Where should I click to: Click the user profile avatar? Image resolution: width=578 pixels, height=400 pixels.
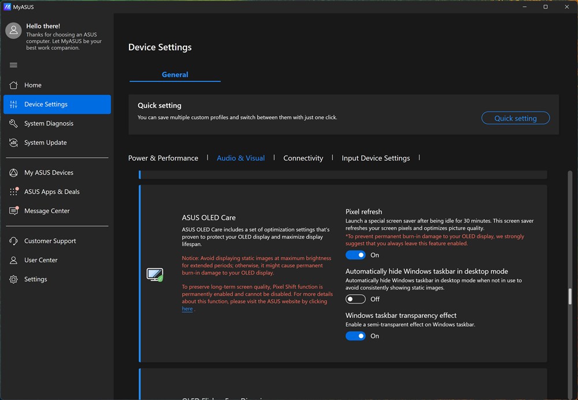point(14,31)
